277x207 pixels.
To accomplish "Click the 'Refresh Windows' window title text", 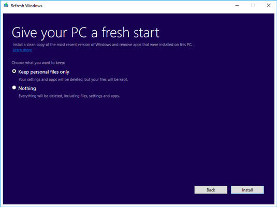I will 26,6.
